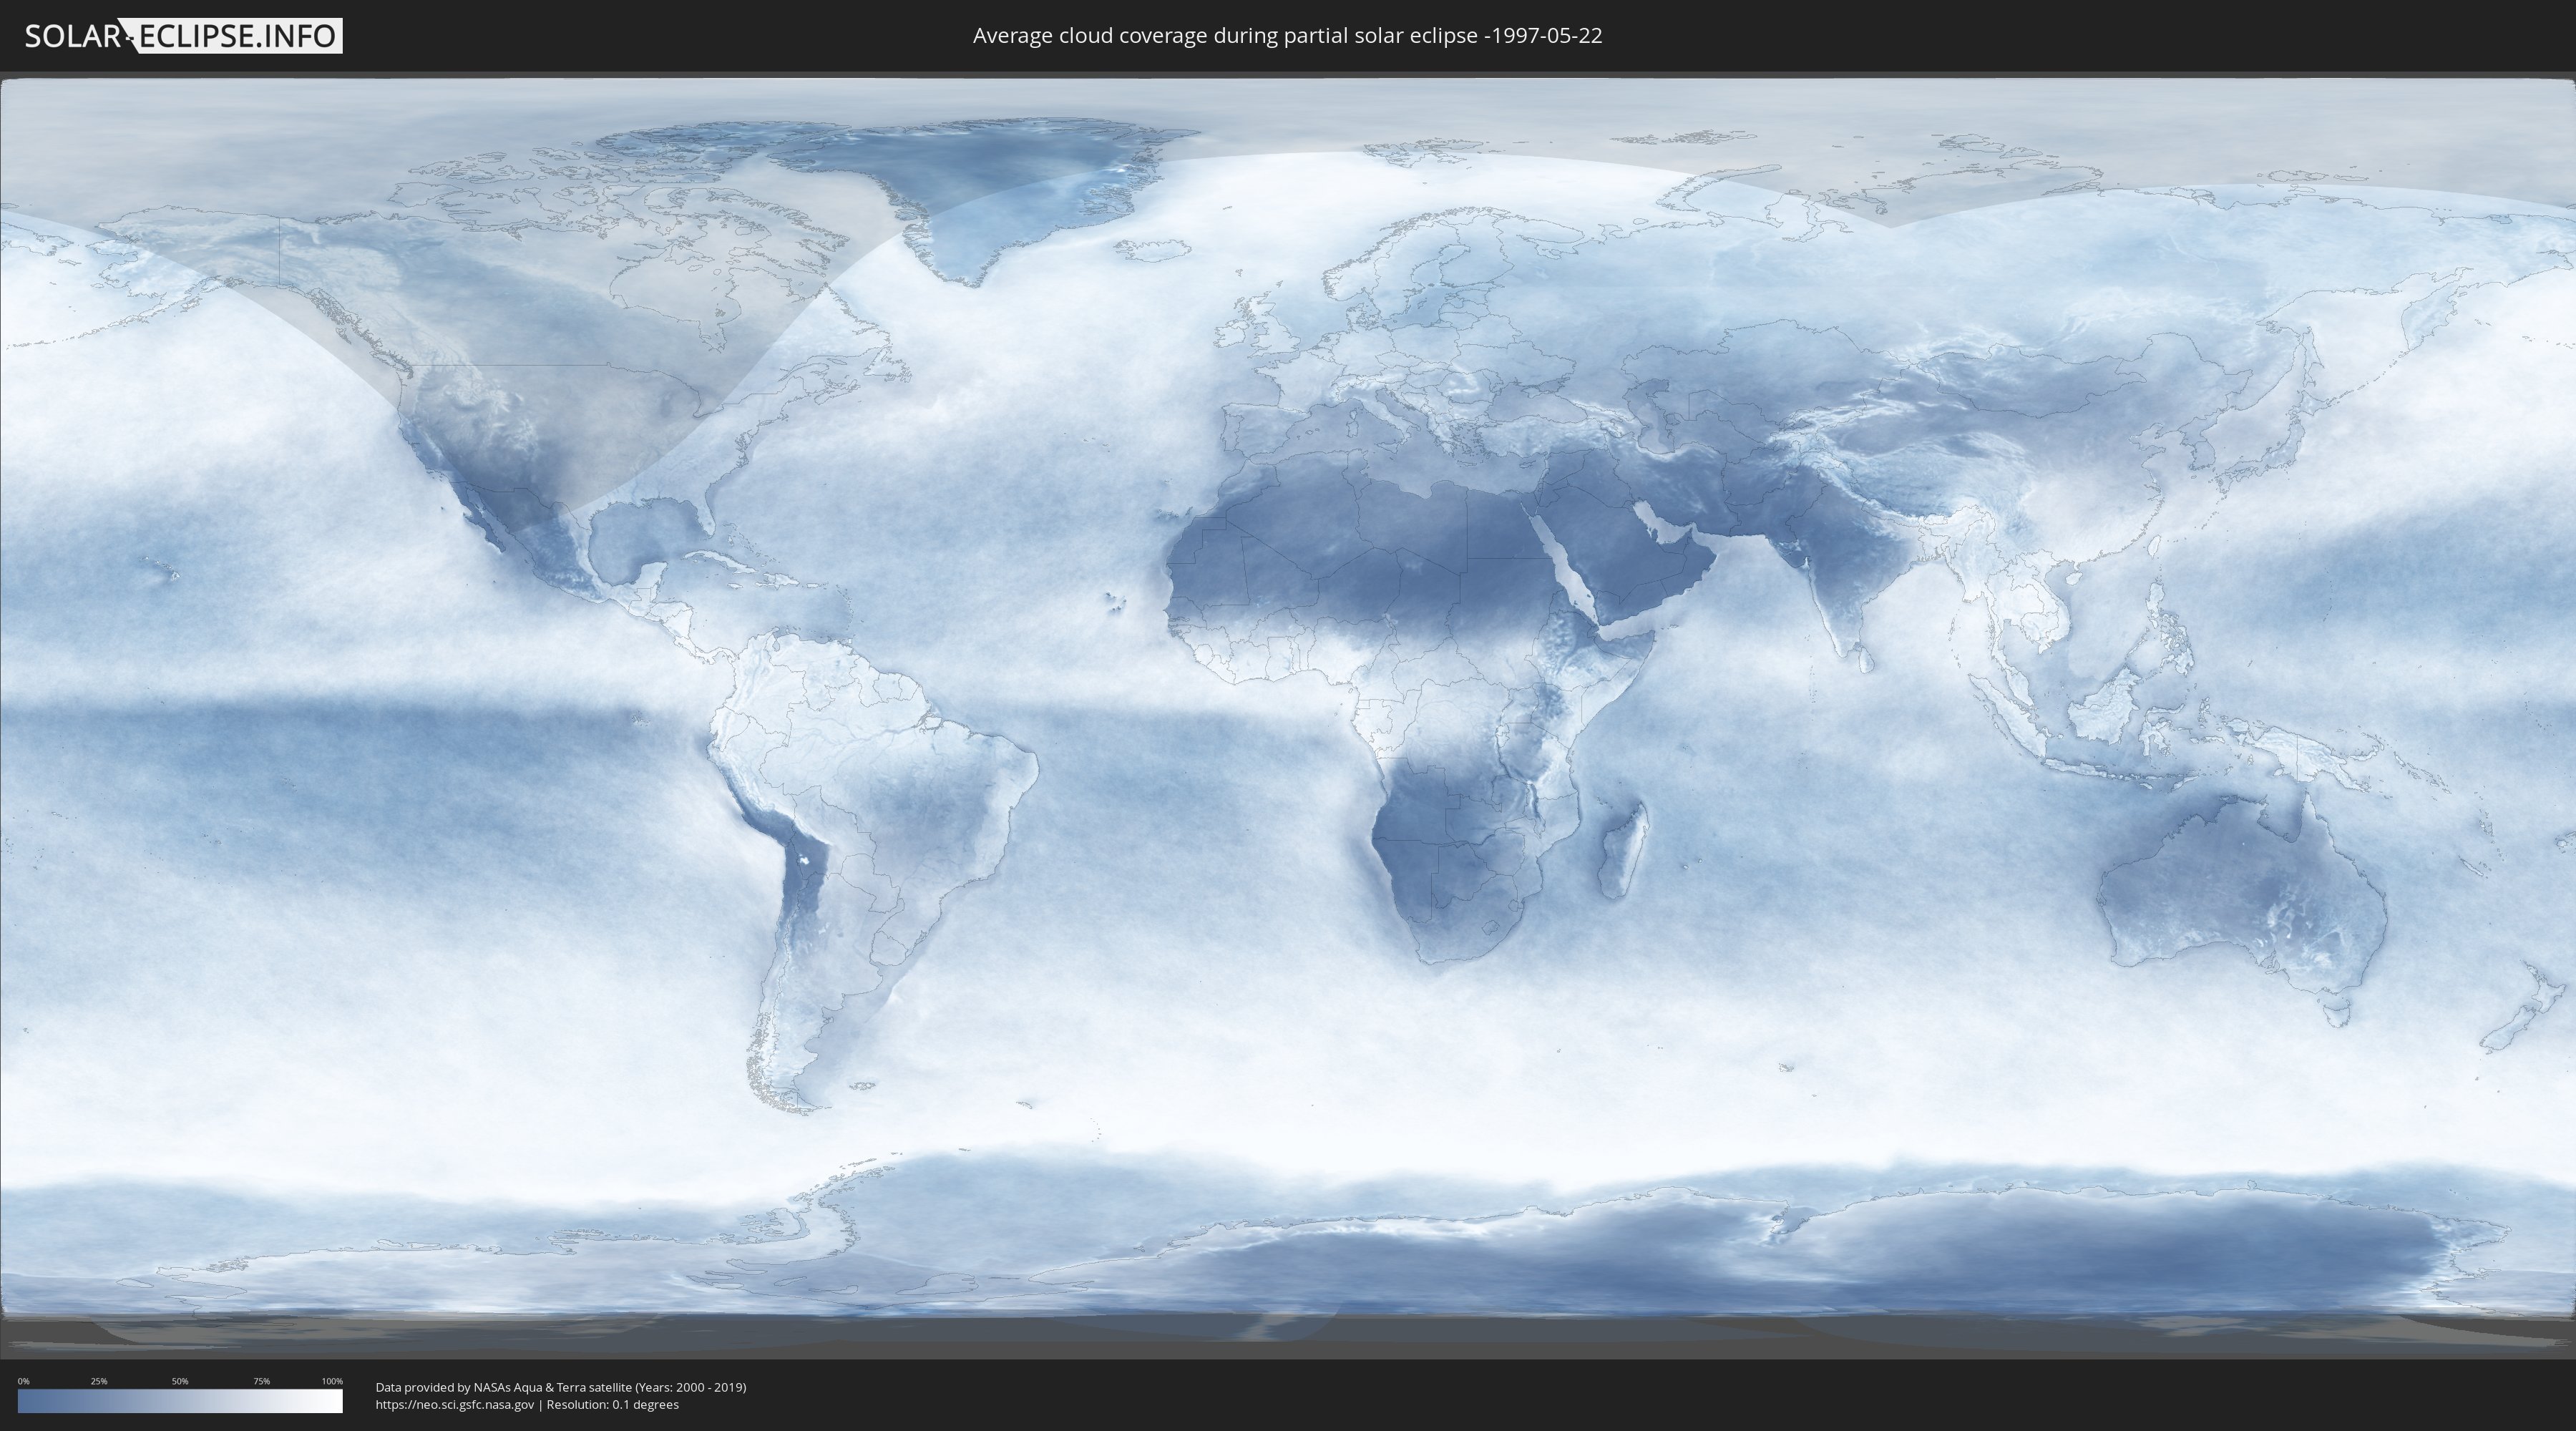Image resolution: width=2576 pixels, height=1431 pixels.
Task: Click the '100%' legend label
Action: [x=332, y=1381]
